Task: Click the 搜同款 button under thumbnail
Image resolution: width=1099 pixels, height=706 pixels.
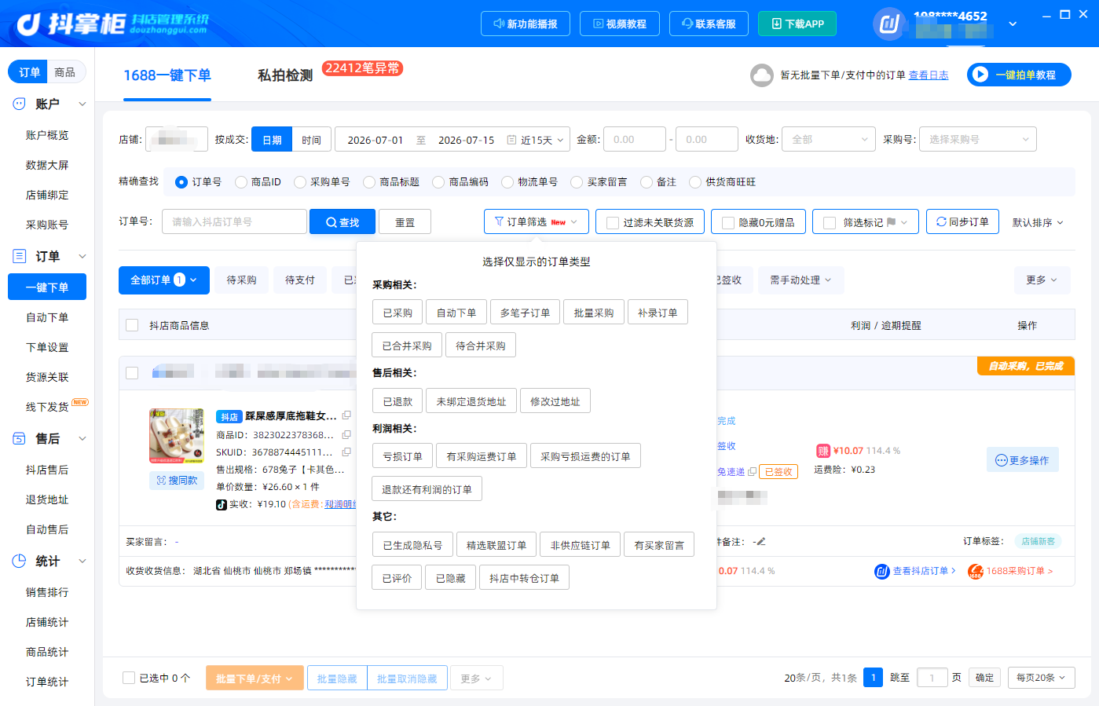Action: click(x=177, y=480)
